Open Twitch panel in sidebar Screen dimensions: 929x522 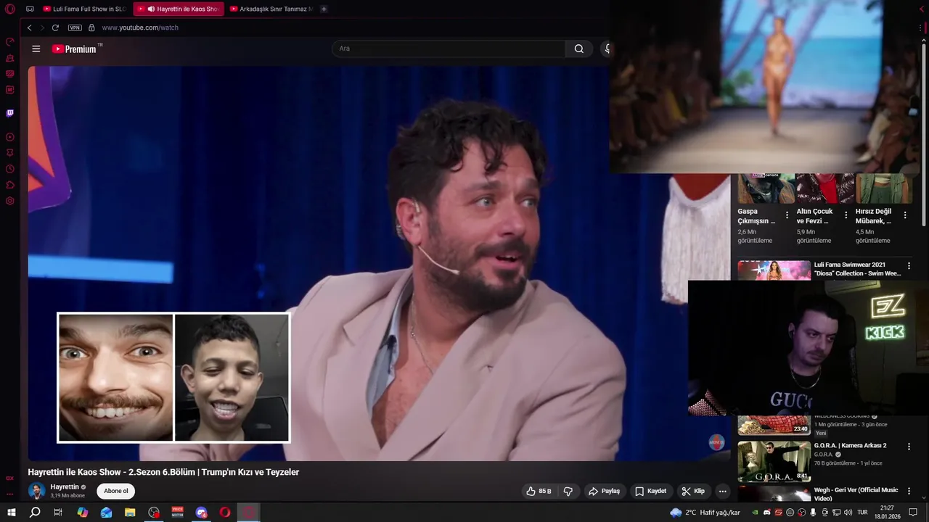tap(10, 113)
